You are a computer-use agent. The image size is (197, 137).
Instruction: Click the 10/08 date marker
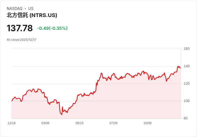pyautogui.click(x=147, y=123)
